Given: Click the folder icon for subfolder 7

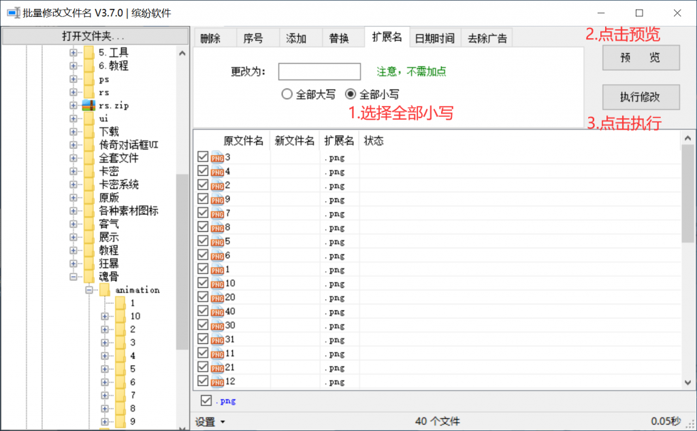Looking at the screenshot, I should coord(120,395).
